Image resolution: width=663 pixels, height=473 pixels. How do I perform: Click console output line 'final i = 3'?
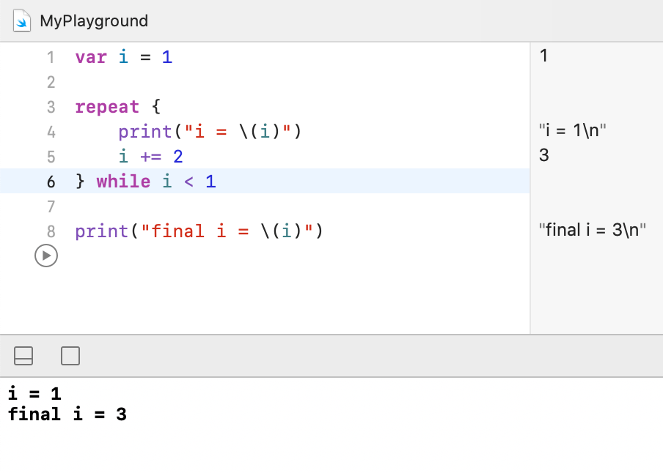[x=67, y=414]
